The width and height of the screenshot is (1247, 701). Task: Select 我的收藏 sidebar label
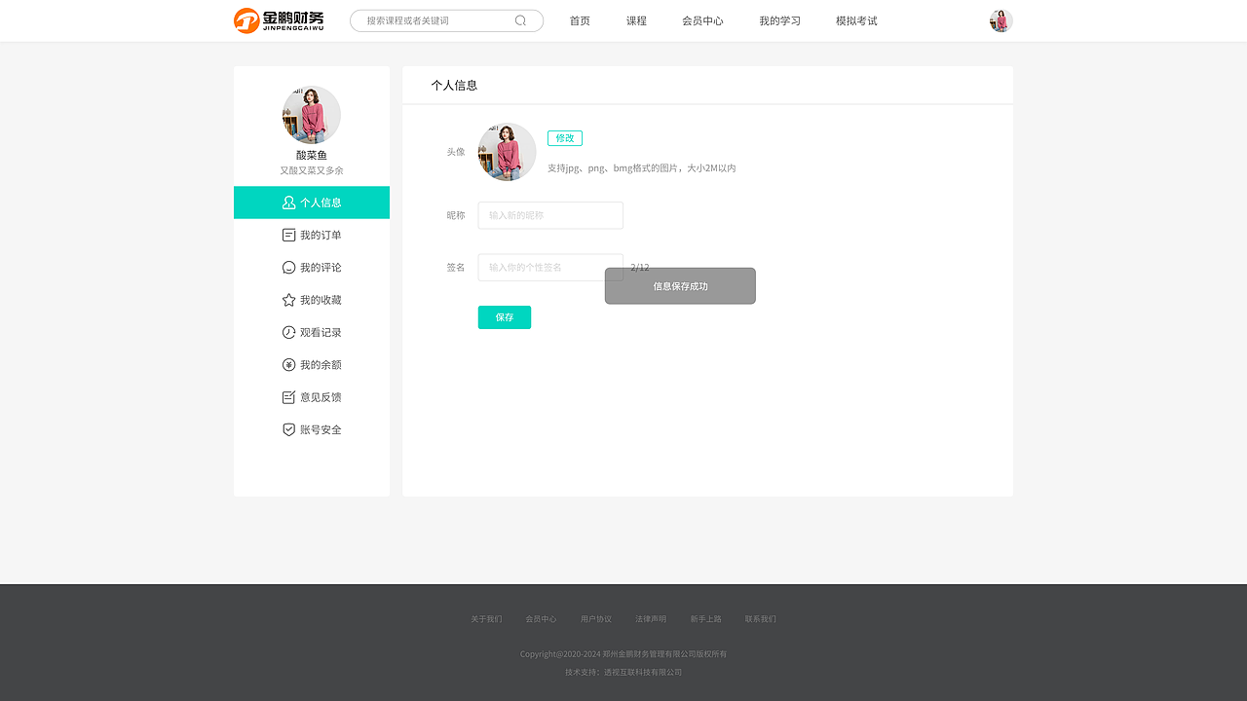321,300
